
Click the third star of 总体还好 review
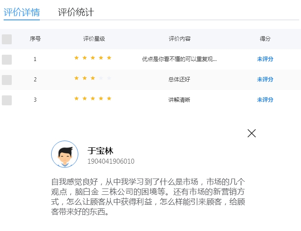tap(93, 78)
